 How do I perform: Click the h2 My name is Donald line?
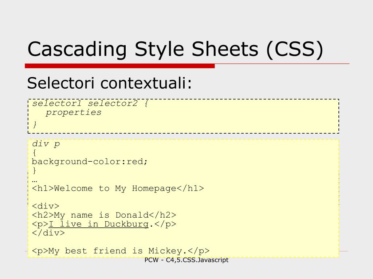pos(104,215)
